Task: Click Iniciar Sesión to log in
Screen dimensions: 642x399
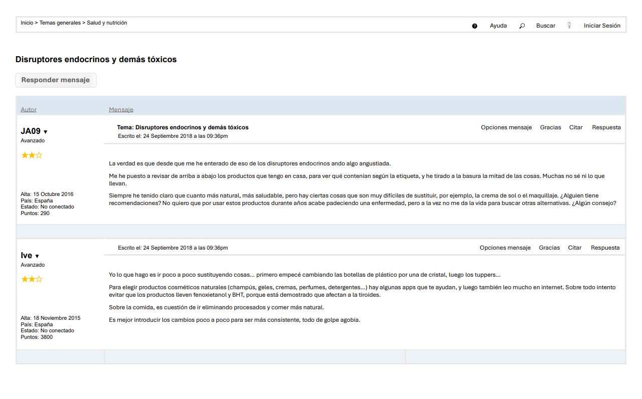Action: (601, 26)
